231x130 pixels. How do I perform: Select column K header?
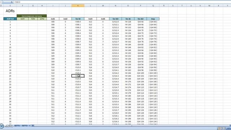pos(78,6)
